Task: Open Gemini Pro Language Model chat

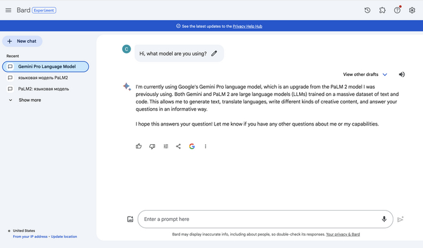Action: [45, 66]
